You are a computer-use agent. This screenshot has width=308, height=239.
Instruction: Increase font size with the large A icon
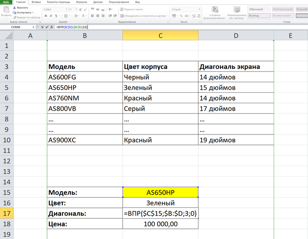pos(80,9)
